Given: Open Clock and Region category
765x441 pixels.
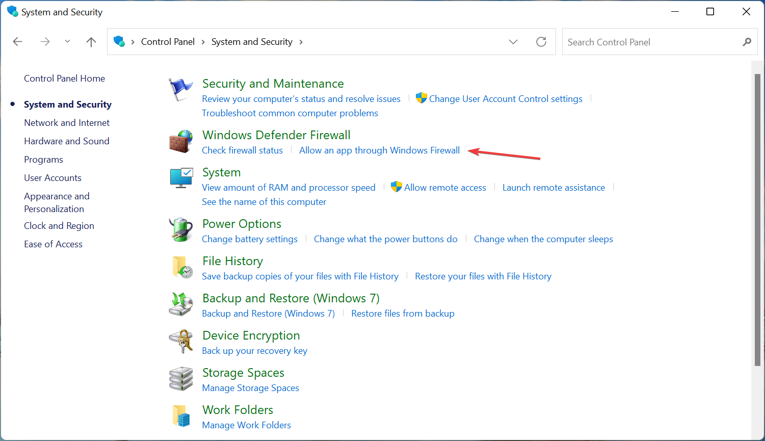Looking at the screenshot, I should pyautogui.click(x=59, y=225).
